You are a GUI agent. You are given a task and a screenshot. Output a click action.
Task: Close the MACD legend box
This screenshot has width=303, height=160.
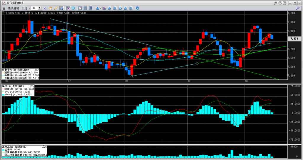[x=33, y=86]
